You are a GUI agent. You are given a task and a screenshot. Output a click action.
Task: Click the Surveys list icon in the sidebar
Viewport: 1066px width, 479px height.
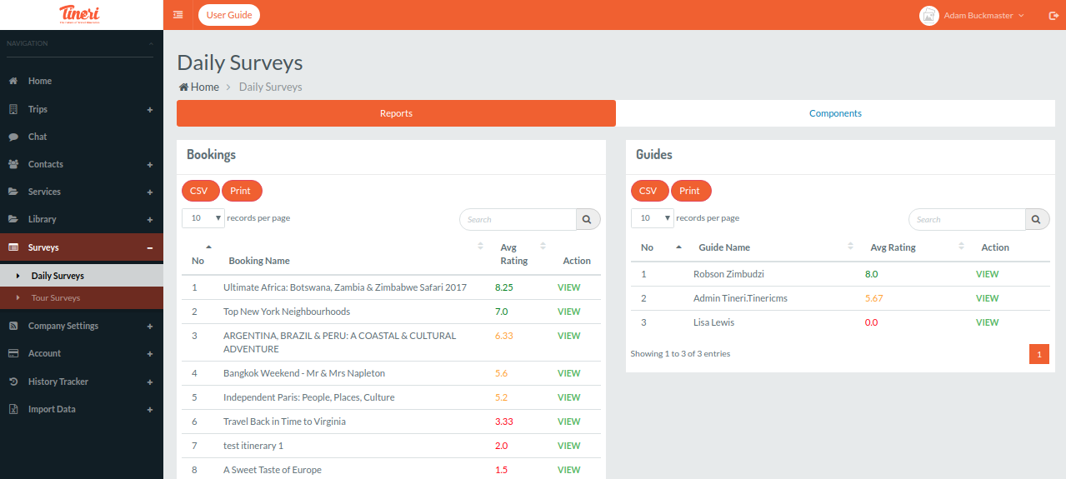click(x=13, y=247)
